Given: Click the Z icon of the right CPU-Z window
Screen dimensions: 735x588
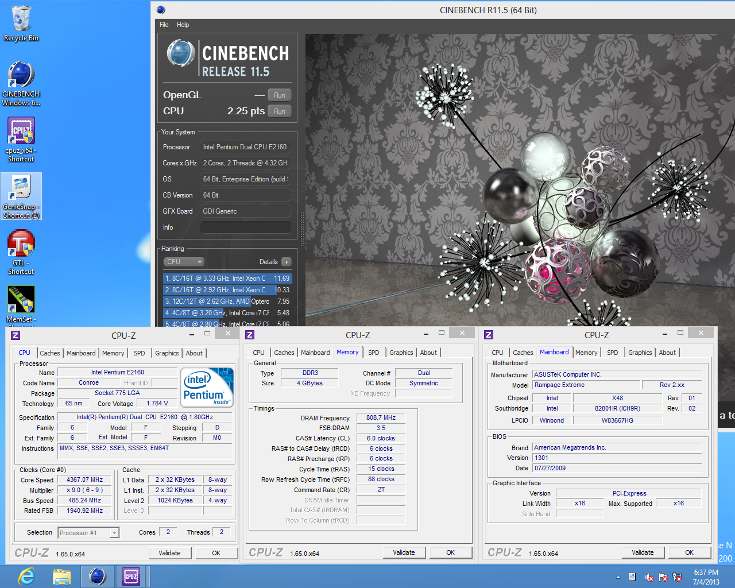Looking at the screenshot, I should click(489, 335).
